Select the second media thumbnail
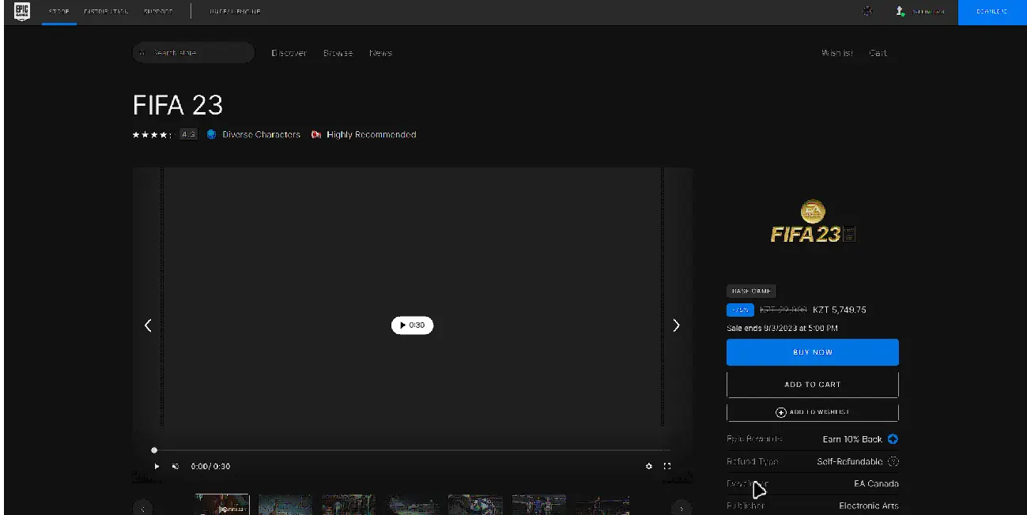Screen dimensions: 1027x515 [285, 505]
